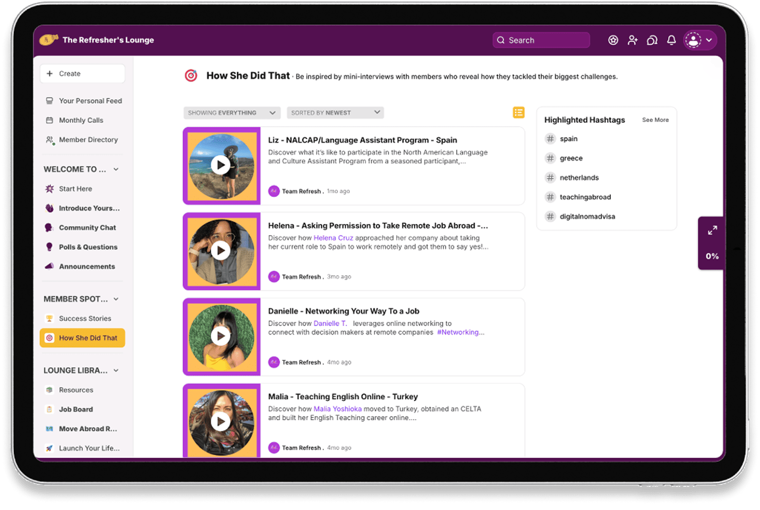This screenshot has width=760, height=510.
Task: Open Helena's video thumbnail card
Action: tap(222, 251)
